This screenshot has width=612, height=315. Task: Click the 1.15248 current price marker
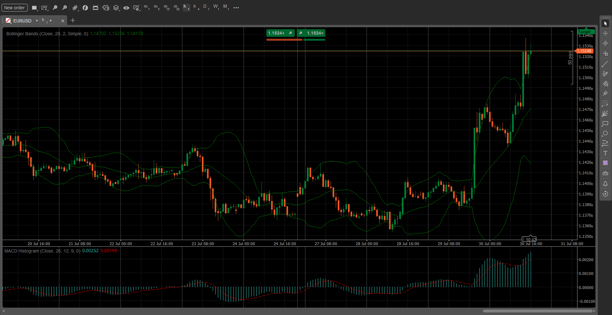point(584,51)
